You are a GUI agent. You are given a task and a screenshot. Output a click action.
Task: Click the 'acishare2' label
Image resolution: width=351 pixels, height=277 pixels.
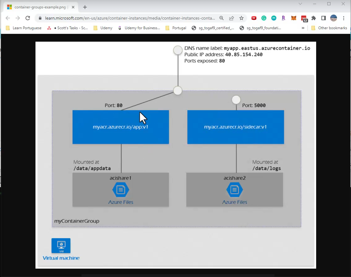[235, 178]
